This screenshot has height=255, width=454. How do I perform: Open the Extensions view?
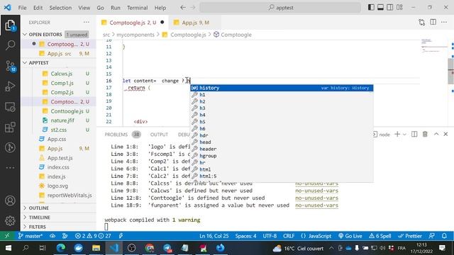coord(10,127)
